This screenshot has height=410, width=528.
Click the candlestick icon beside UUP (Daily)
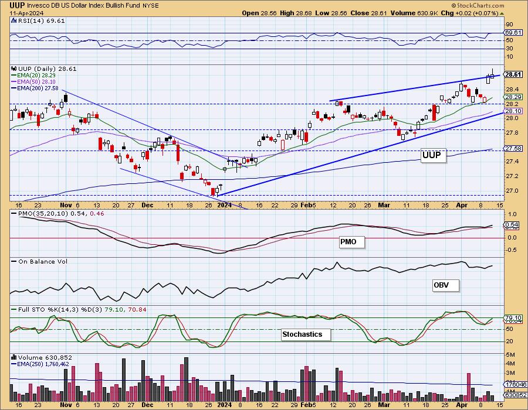pyautogui.click(x=14, y=69)
